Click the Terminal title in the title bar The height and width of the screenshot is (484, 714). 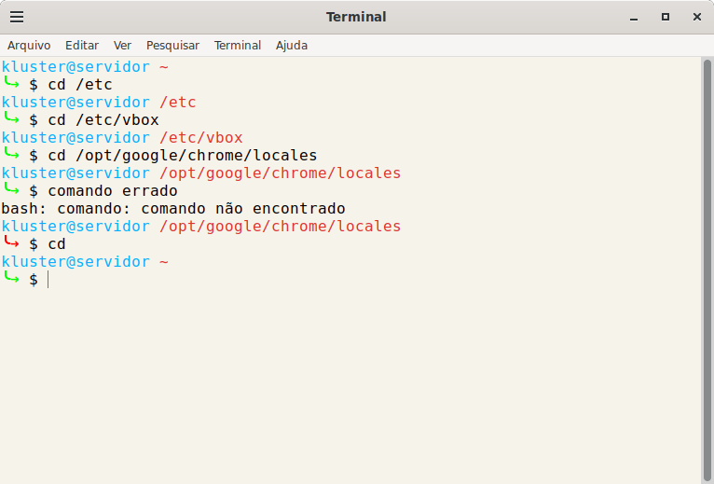coord(356,17)
